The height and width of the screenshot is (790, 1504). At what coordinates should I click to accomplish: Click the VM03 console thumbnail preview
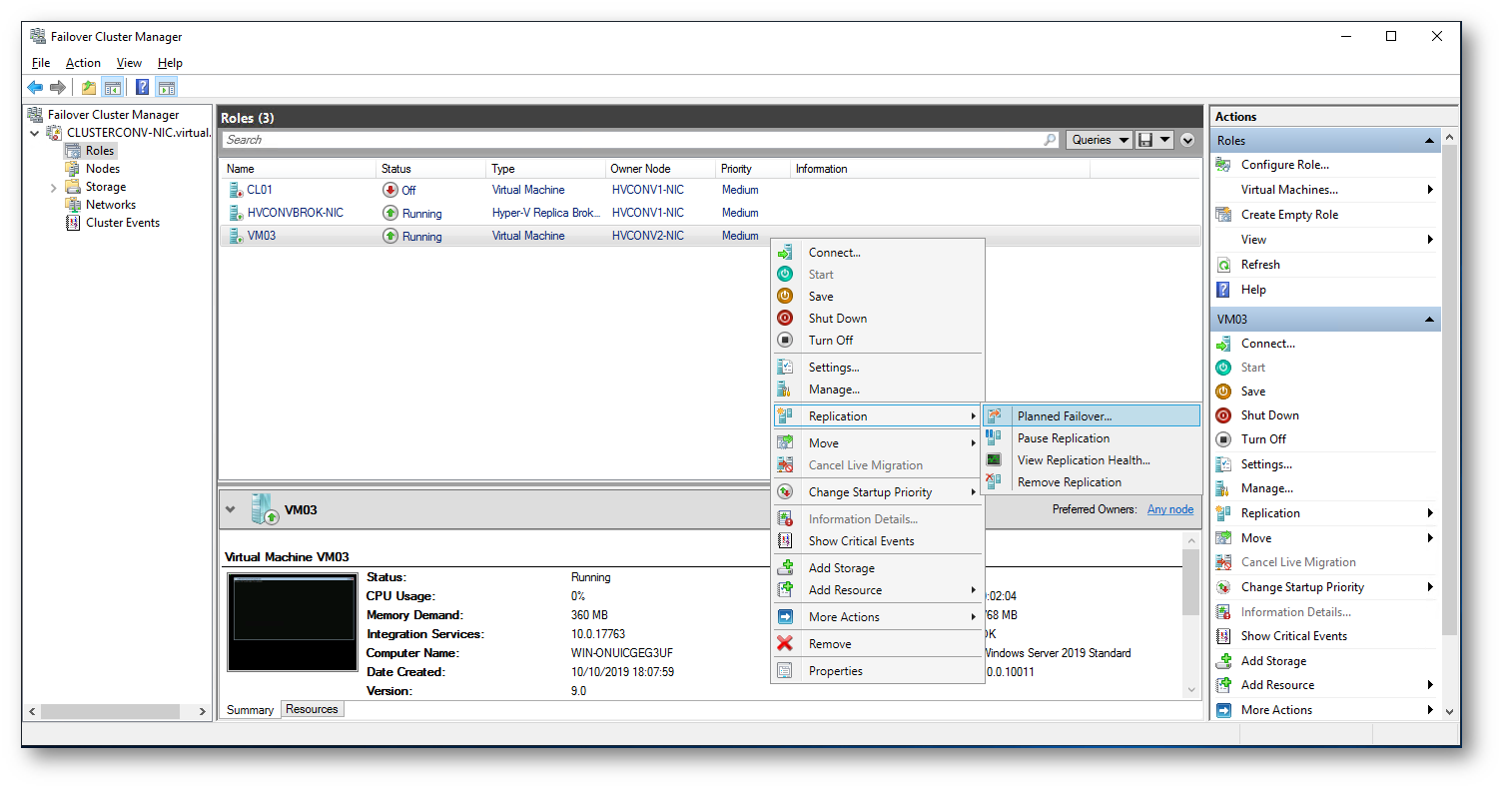pyautogui.click(x=291, y=622)
